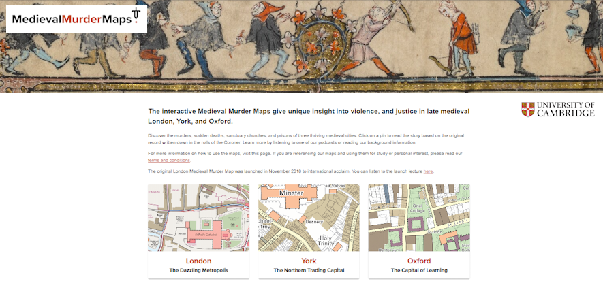Click 'The Capital of Learning' caption

point(419,270)
